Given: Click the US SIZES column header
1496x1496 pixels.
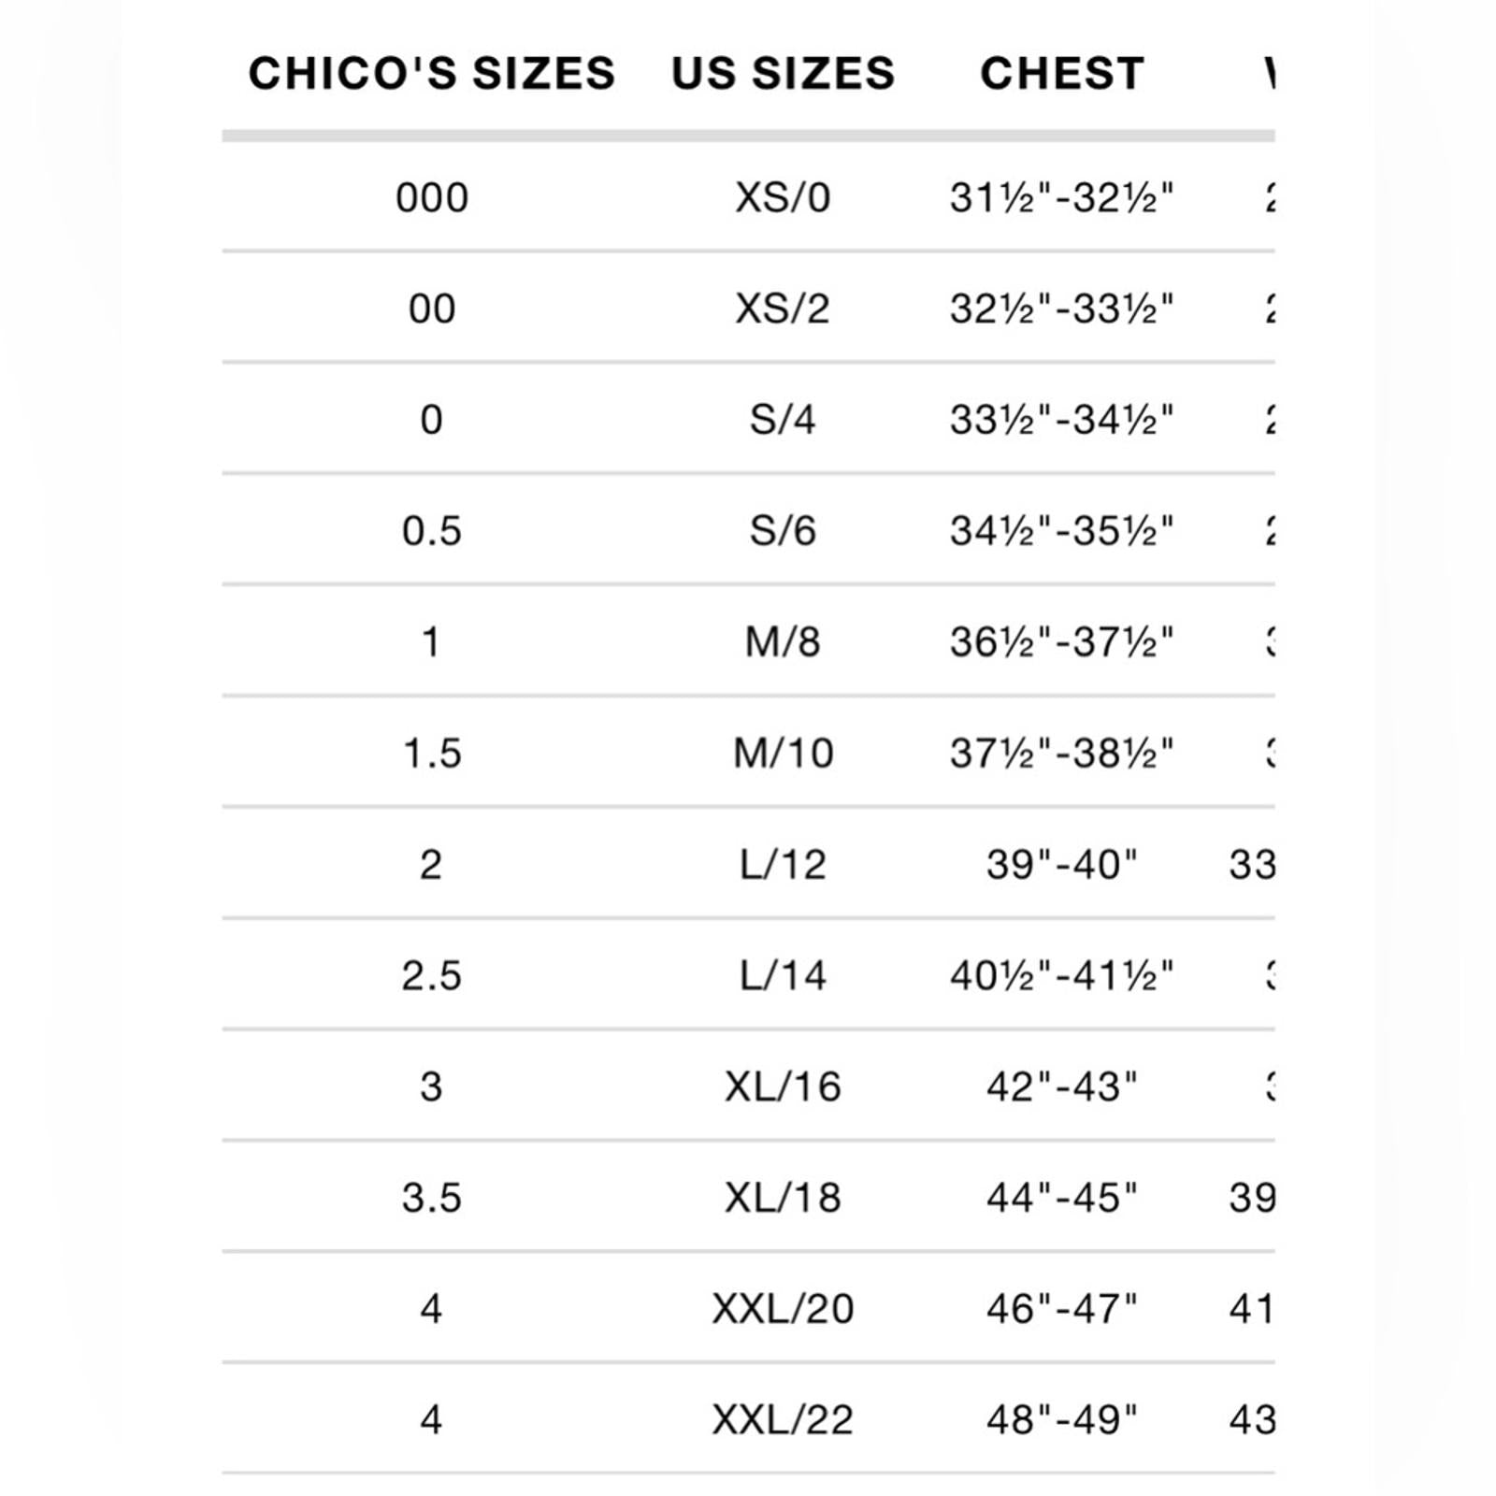Looking at the screenshot, I should coord(784,73).
